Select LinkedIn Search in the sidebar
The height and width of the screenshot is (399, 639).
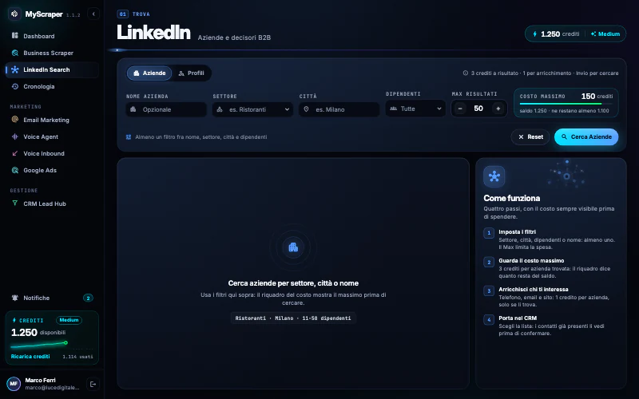pyautogui.click(x=52, y=69)
